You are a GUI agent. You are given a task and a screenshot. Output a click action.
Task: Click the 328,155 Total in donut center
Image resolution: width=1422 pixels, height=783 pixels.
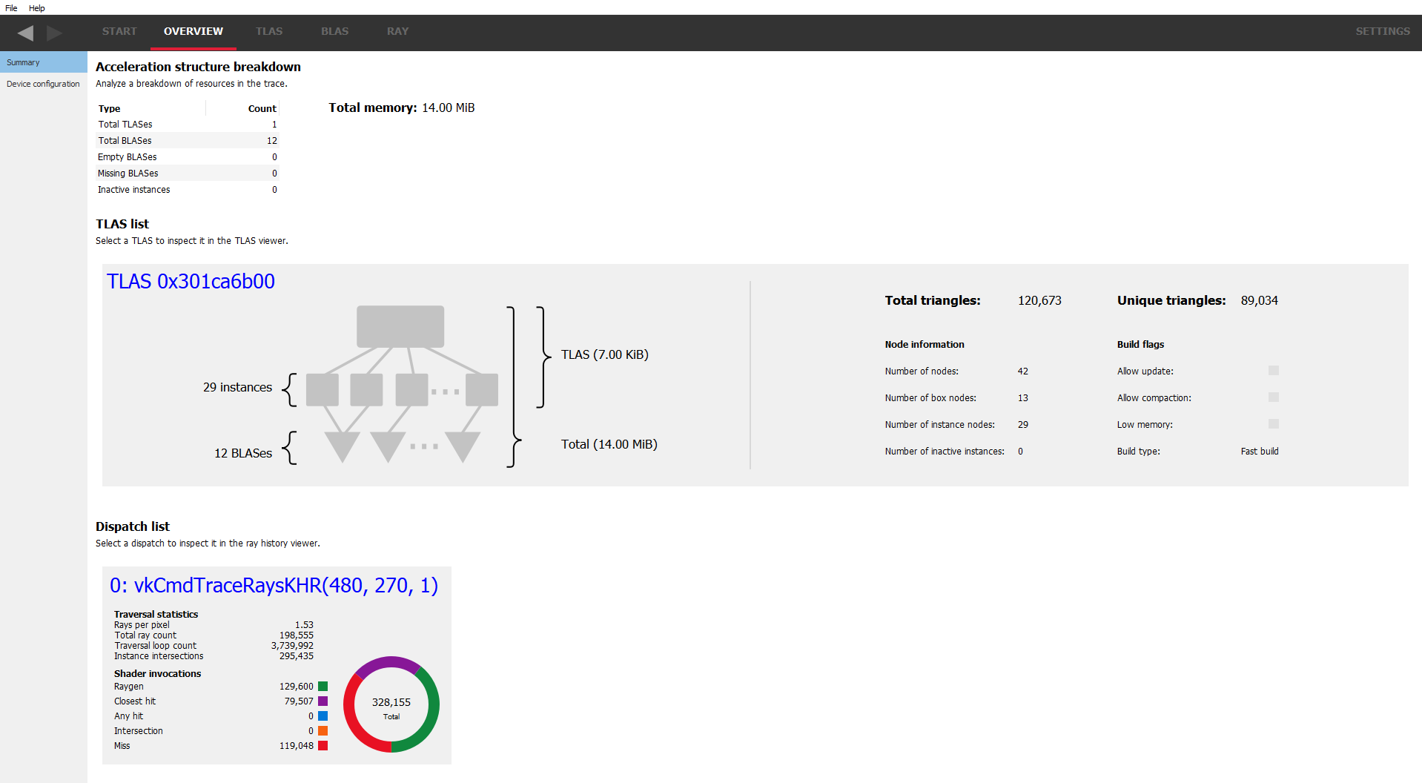point(391,702)
